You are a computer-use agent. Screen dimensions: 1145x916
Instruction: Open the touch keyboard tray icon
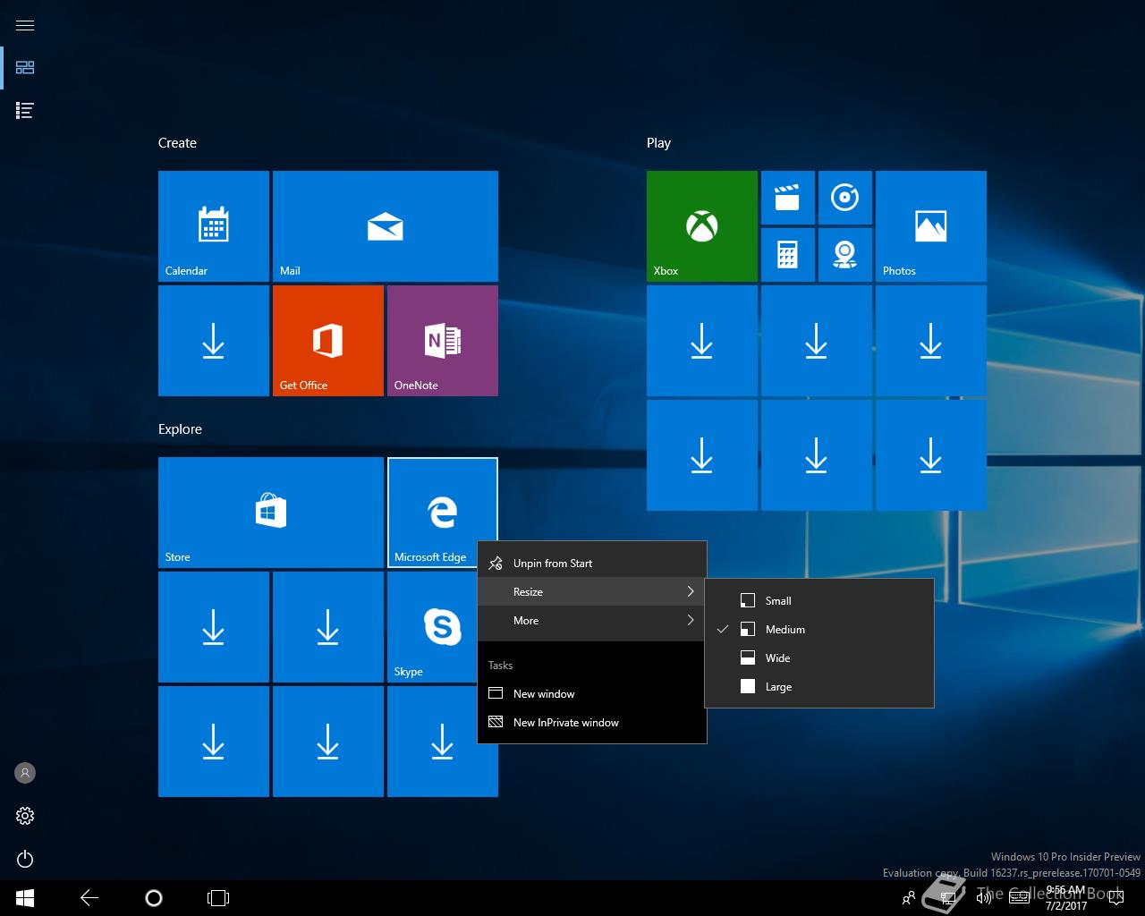click(1020, 898)
